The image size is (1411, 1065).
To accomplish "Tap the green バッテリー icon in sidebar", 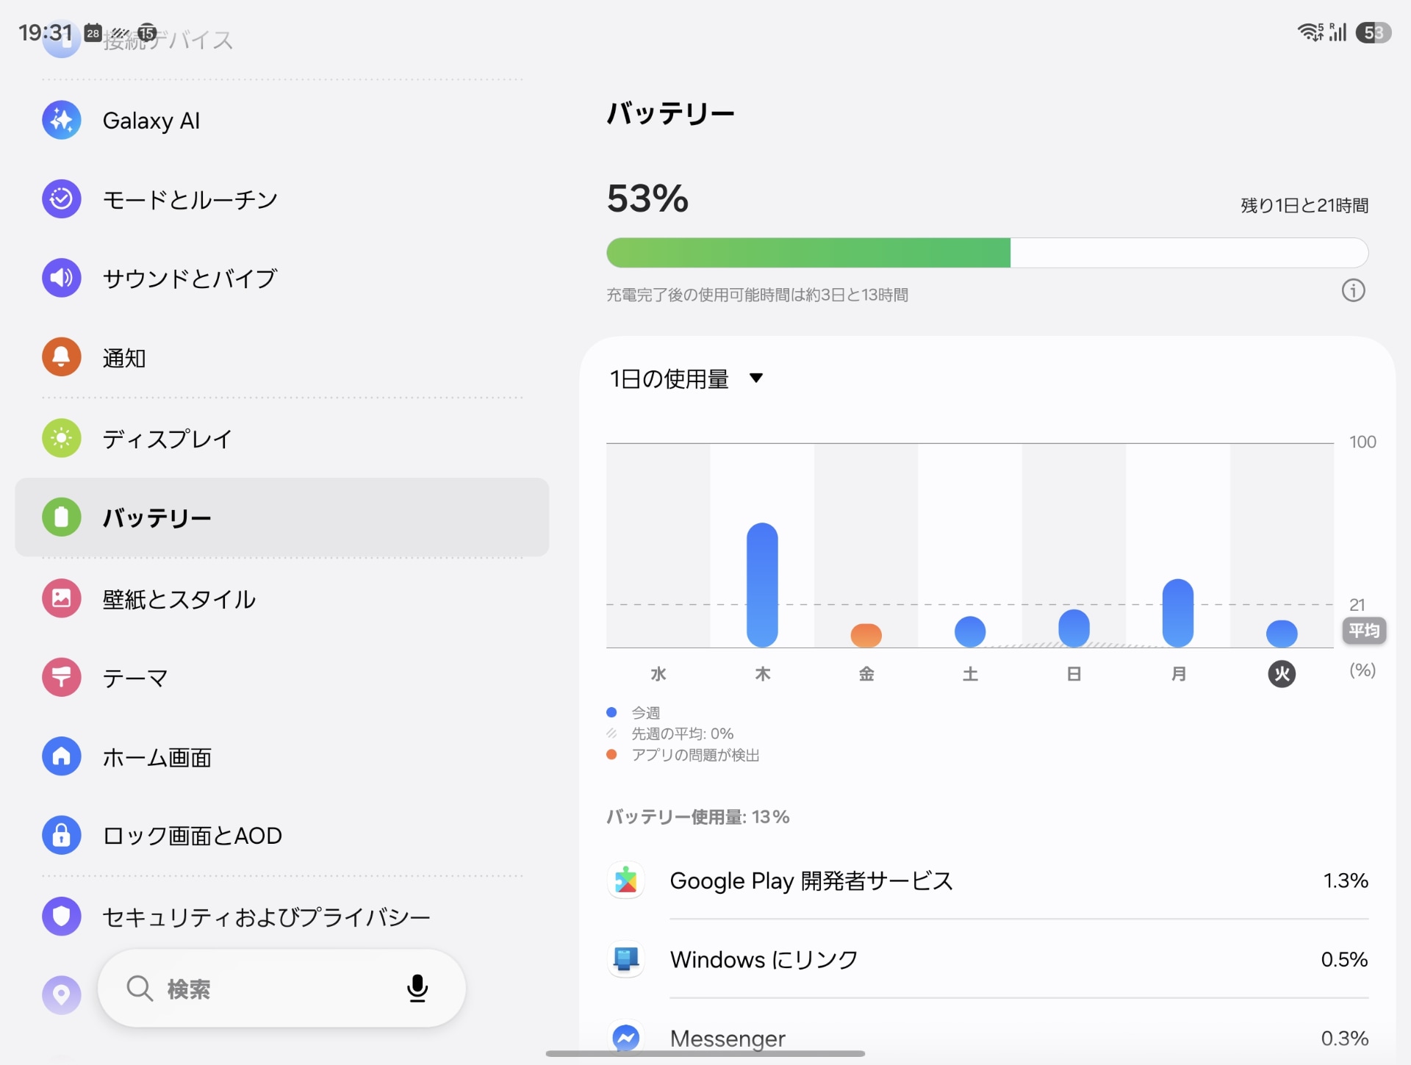I will (x=62, y=517).
